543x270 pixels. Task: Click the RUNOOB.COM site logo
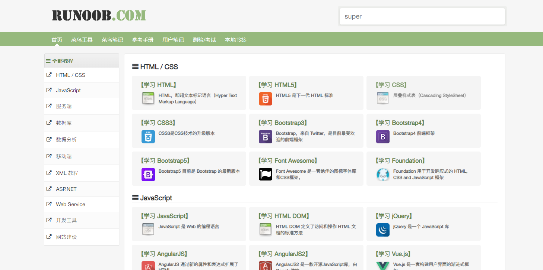click(99, 15)
